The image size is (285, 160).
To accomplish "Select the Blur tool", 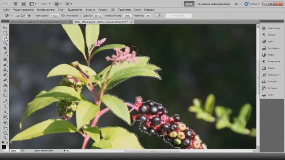I will pyautogui.click(x=5, y=90).
